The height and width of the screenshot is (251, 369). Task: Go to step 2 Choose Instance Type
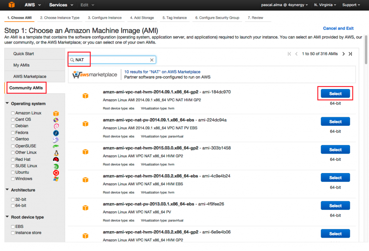click(x=60, y=18)
